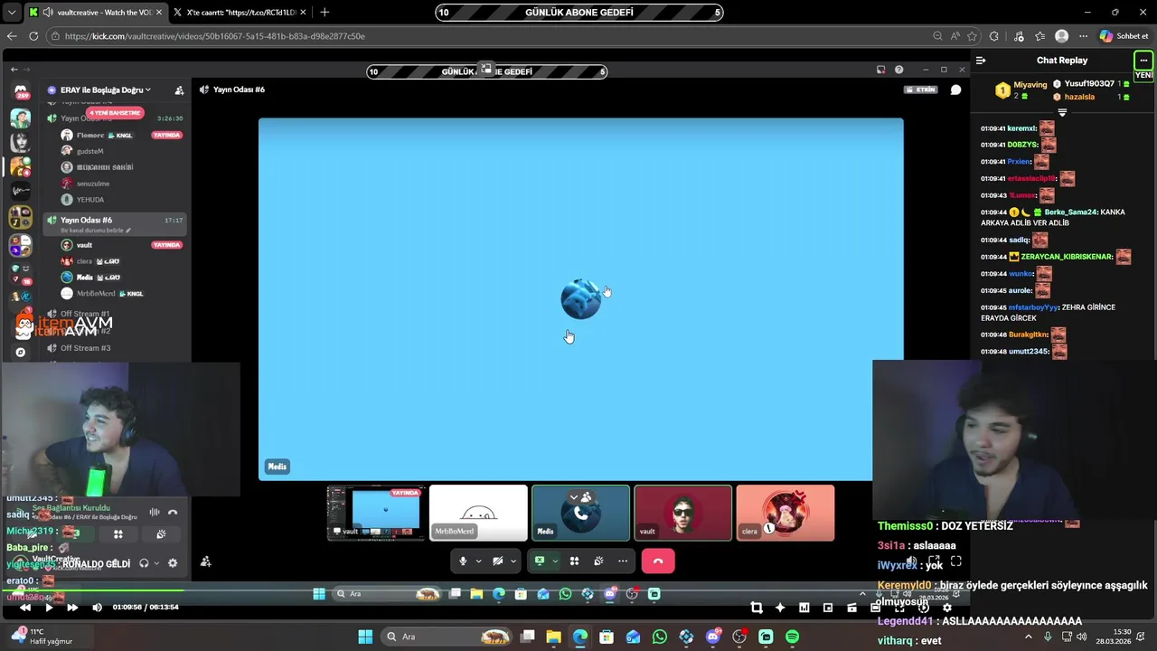
Task: Open Discord help question mark icon
Action: (898, 70)
